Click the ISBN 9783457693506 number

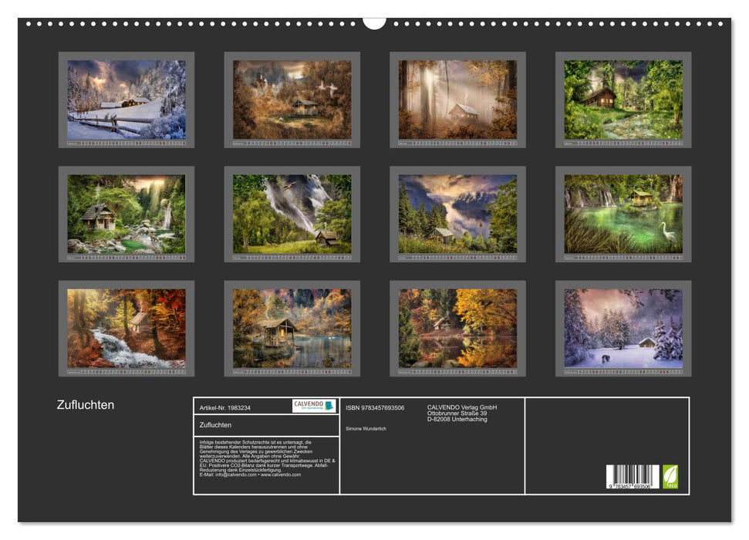375,407
